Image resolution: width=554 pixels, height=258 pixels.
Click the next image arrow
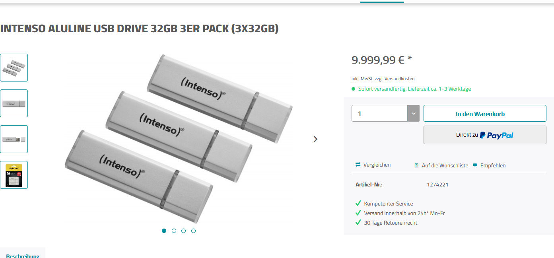point(315,139)
